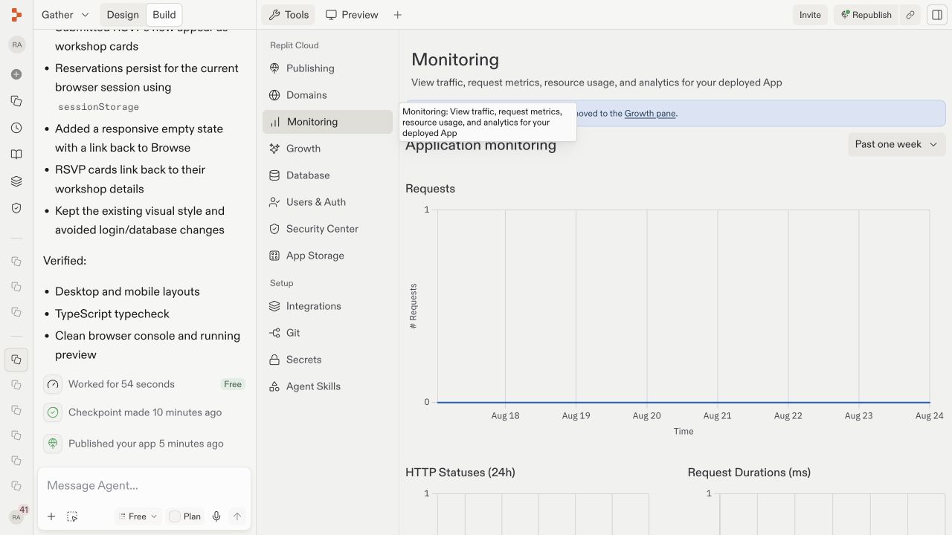
Task: Click the 'Request Durations (ms)' heading
Action: pyautogui.click(x=749, y=473)
